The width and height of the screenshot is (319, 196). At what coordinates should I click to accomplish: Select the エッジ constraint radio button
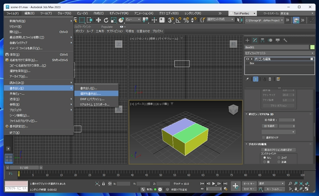coord(279,158)
